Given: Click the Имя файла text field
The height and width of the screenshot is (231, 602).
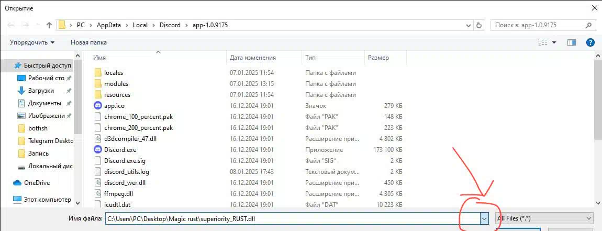Looking at the screenshot, I should pos(293,219).
